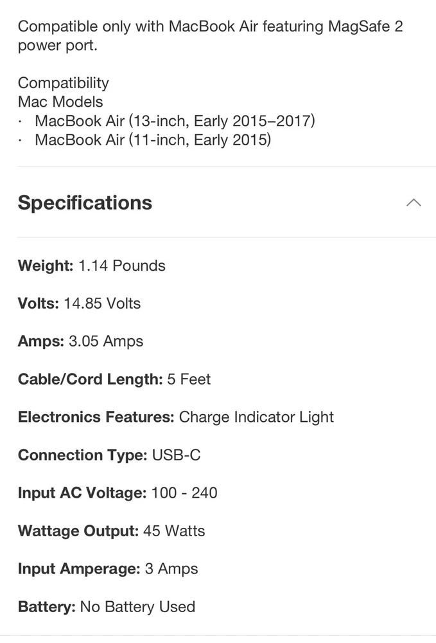Select the Weight 1.14 Pounds row
The height and width of the screenshot is (643, 436).
pyautogui.click(x=92, y=266)
